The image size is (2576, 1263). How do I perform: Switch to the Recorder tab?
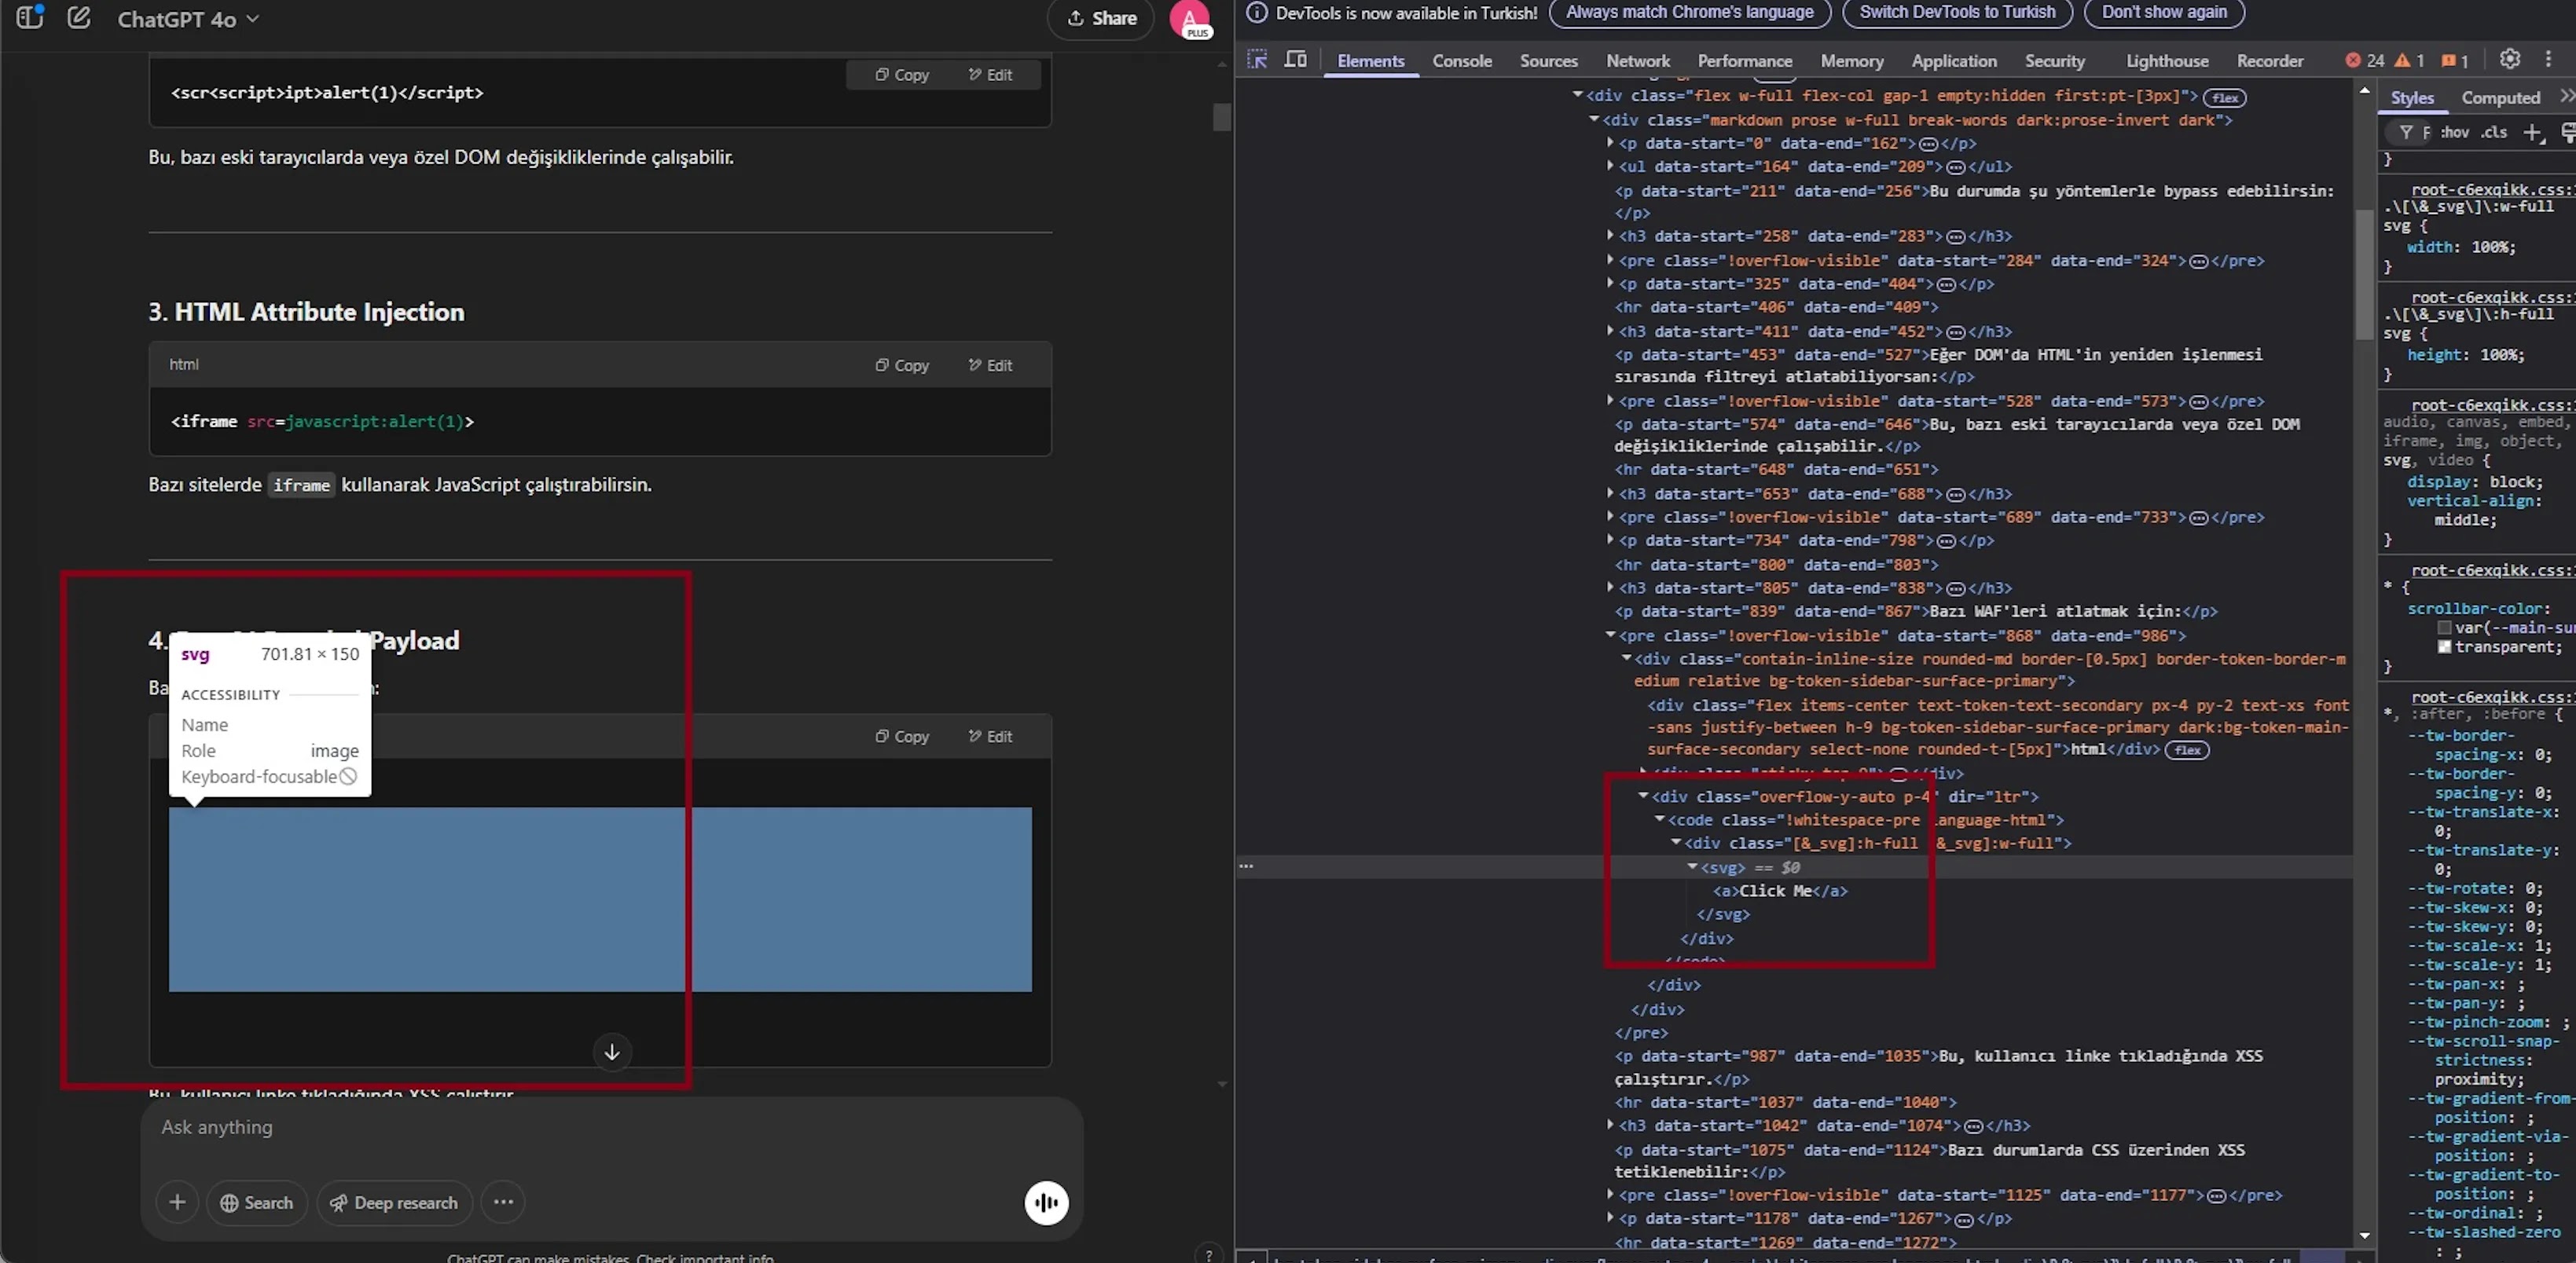tap(2269, 61)
